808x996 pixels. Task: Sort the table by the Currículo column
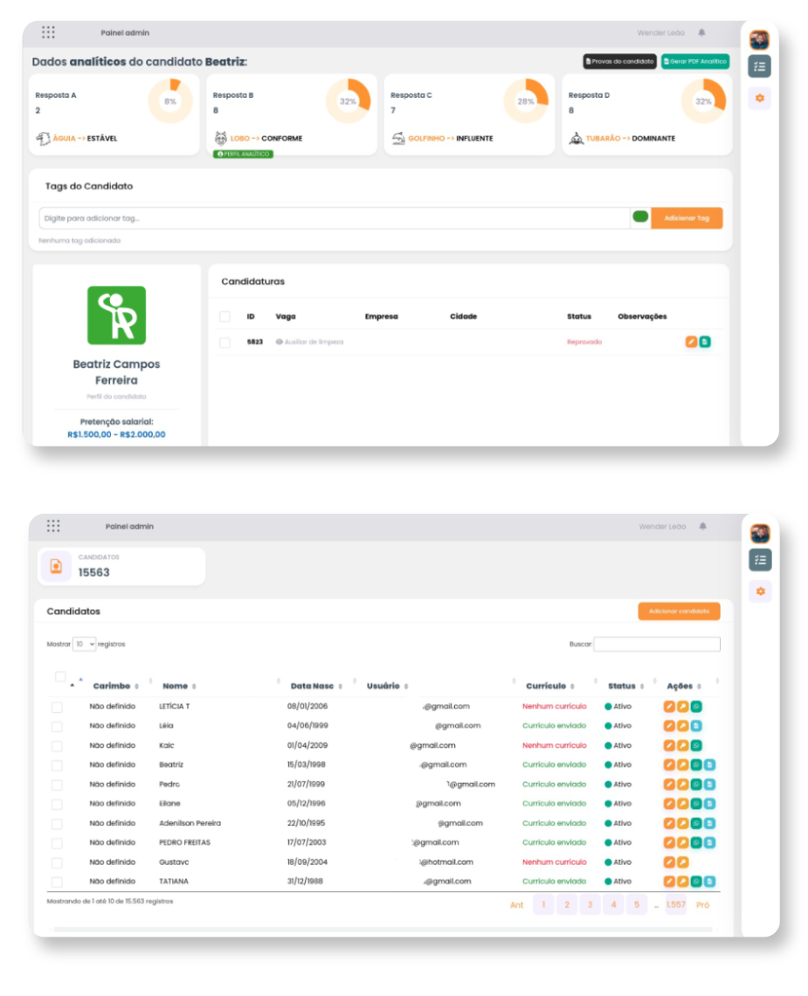tap(550, 686)
